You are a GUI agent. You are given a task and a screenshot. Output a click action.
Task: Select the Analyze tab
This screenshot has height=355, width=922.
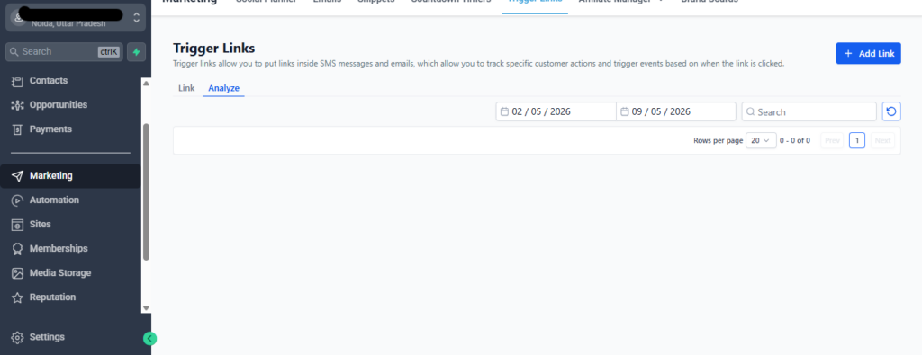(224, 88)
